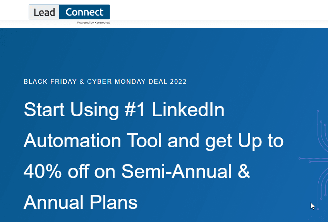The width and height of the screenshot is (328, 222).
Task: Open the "Powered by Kennected" tagline
Action: 93,22
